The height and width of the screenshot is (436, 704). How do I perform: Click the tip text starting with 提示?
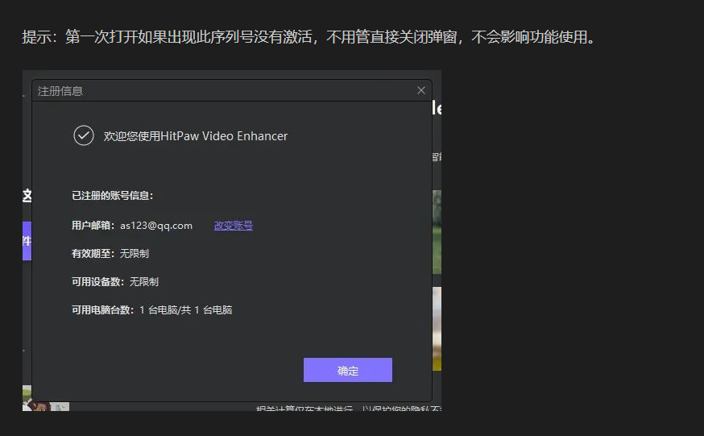(309, 37)
